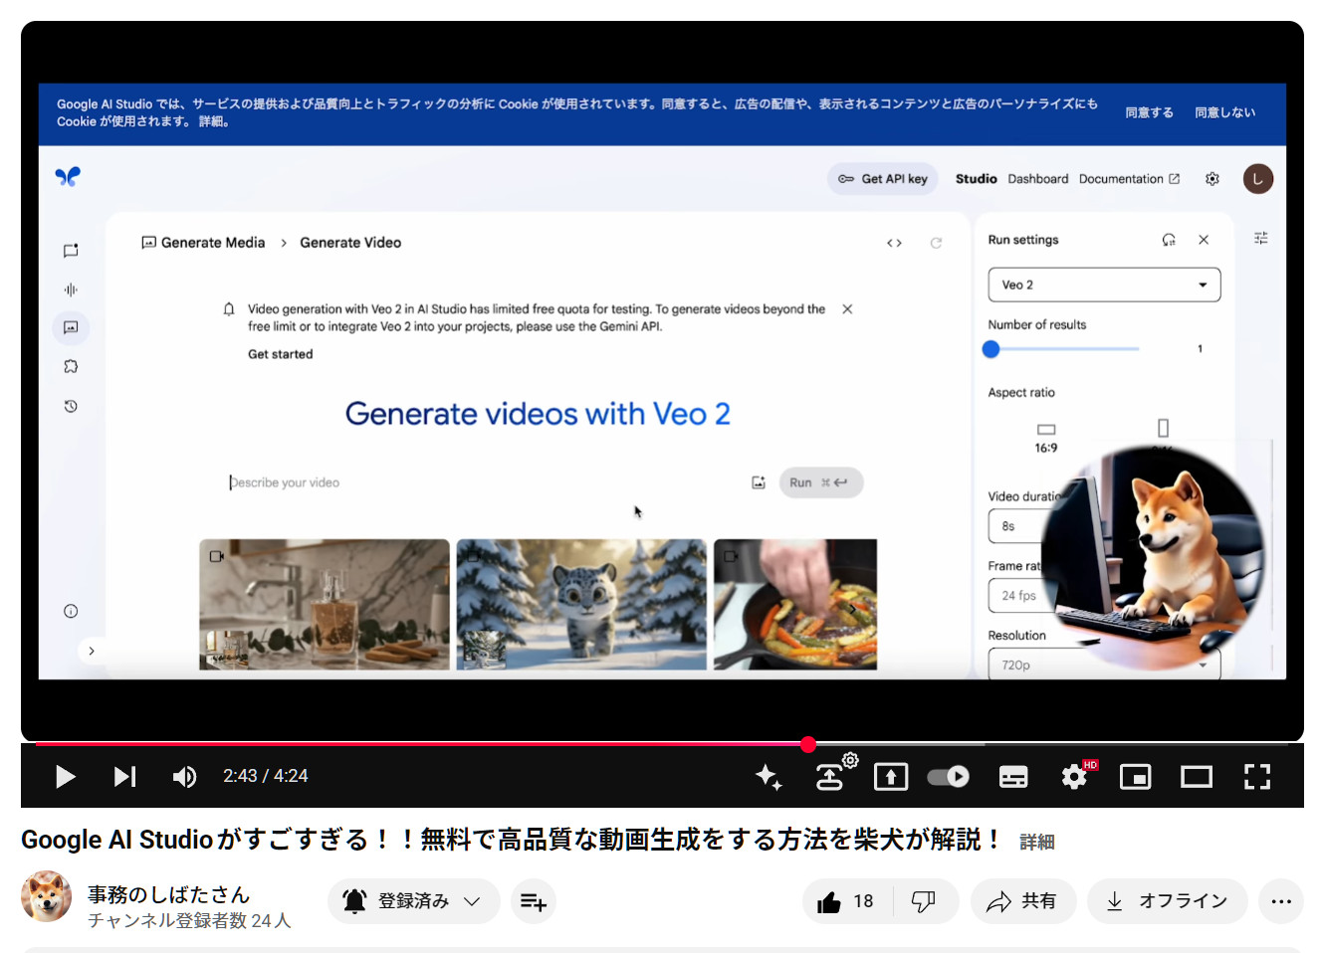Screen dimensions: 1320x953
Task: Expand the sidebar with chevron arrow
Action: [92, 651]
